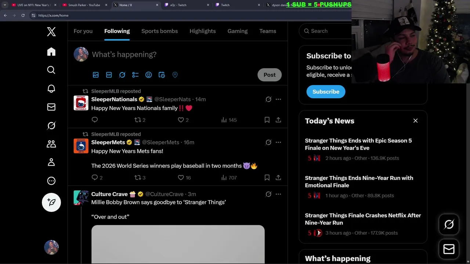The width and height of the screenshot is (470, 264).
Task: Go back in browser
Action: (5, 15)
